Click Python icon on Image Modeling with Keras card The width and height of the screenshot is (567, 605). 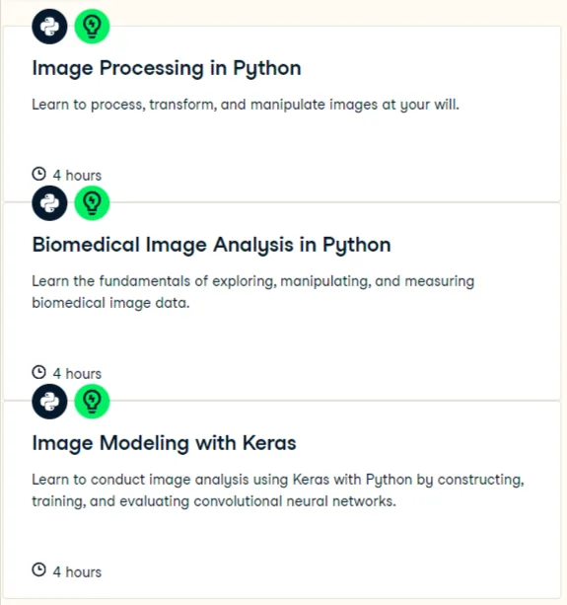49,402
